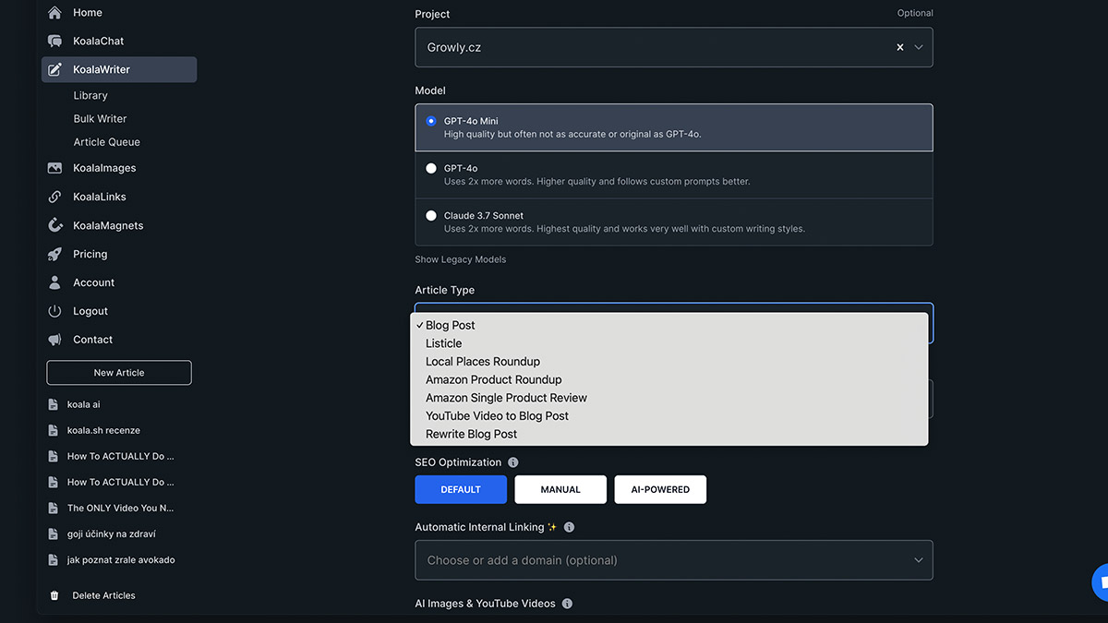Clear the Growly.cz project selection
The height and width of the screenshot is (623, 1108).
coord(900,47)
